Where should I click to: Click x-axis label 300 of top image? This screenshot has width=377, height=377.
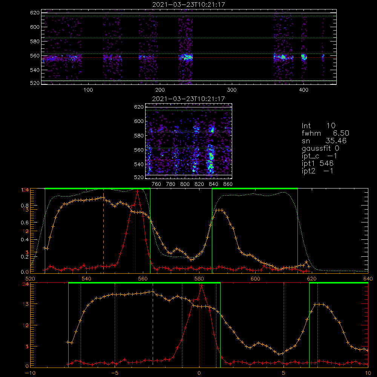pyautogui.click(x=232, y=90)
